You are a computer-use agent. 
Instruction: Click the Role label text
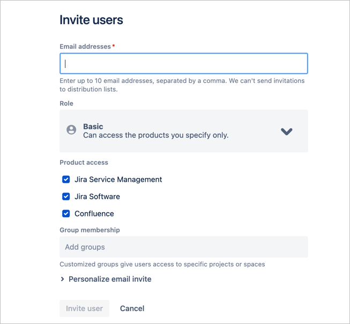coord(66,104)
